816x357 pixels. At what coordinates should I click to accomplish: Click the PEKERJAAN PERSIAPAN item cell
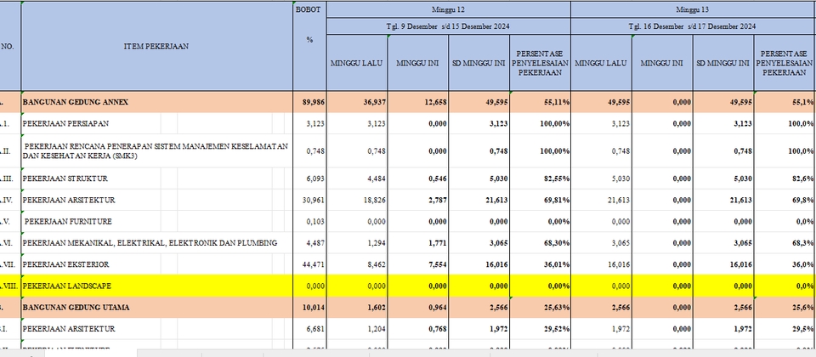click(156, 123)
